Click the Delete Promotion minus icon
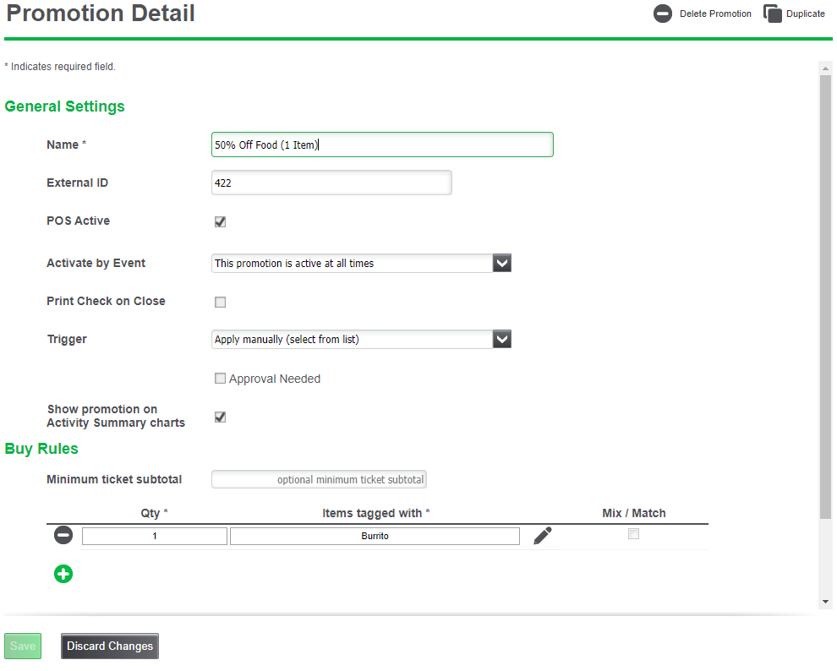Screen dimensions: 837x671 point(663,14)
